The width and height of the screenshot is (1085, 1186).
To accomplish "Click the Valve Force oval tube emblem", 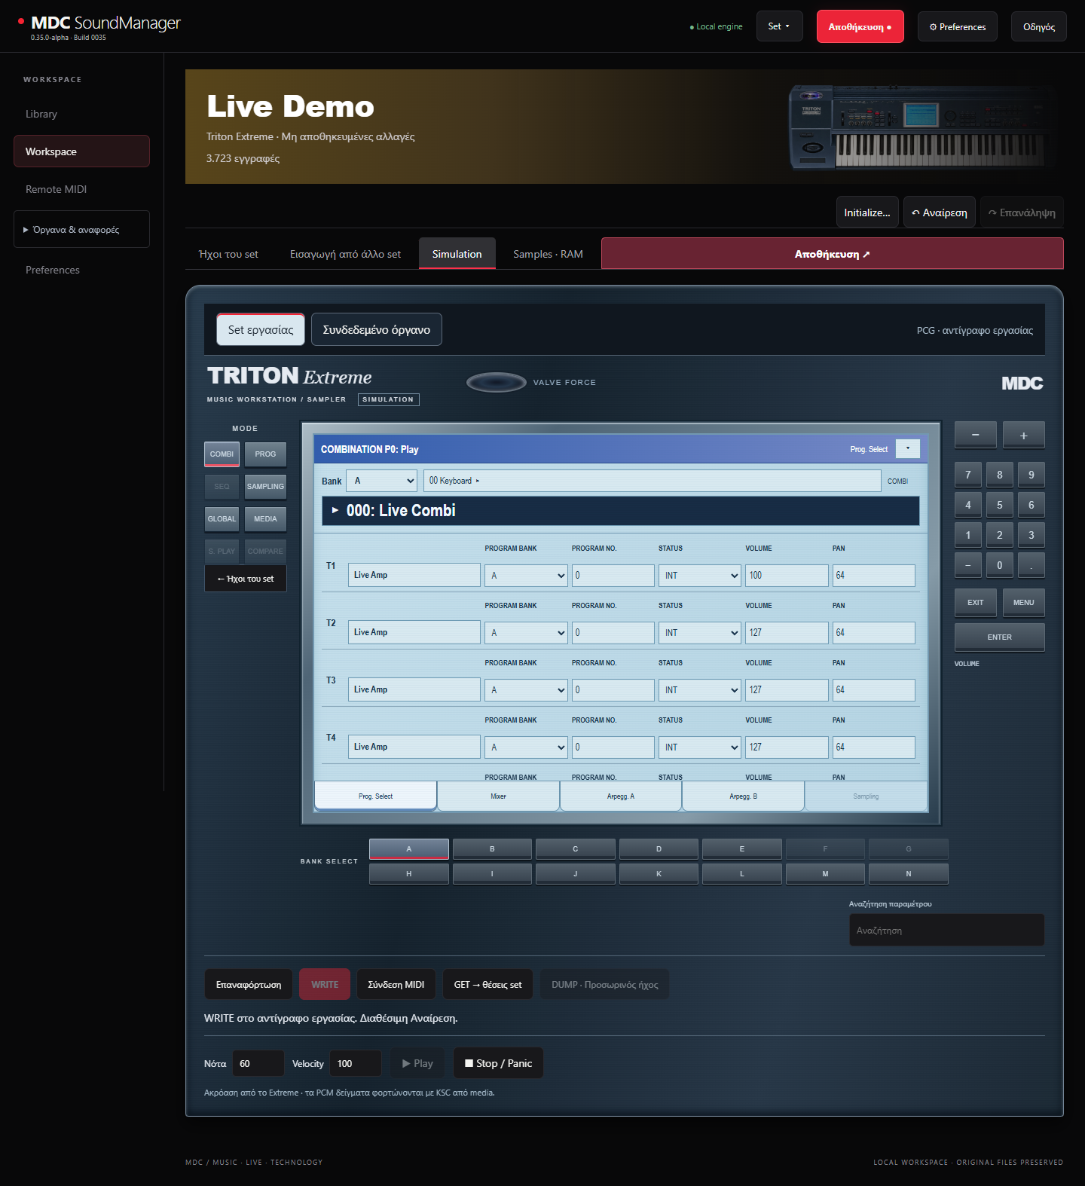I will [496, 383].
